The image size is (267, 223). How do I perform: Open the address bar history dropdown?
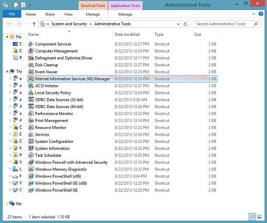point(178,24)
